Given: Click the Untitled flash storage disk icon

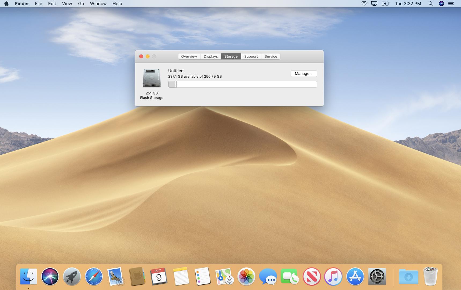Looking at the screenshot, I should 152,78.
